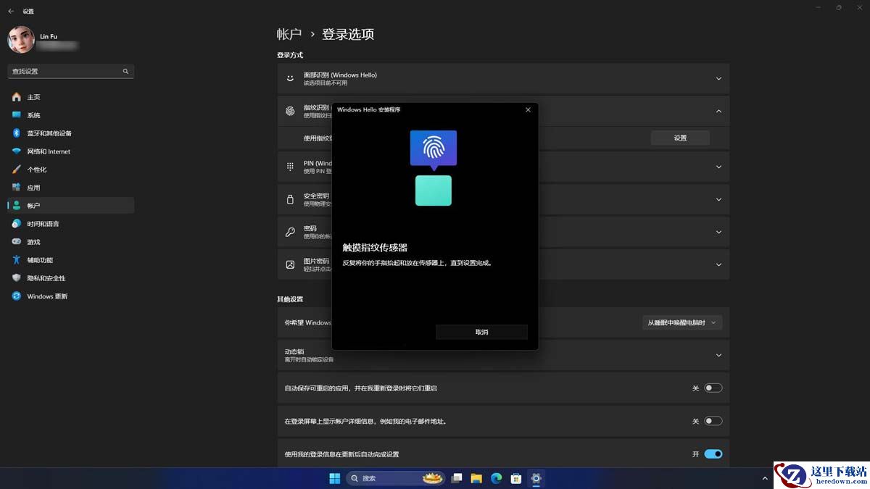Open Task View on the taskbar
This screenshot has width=870, height=489.
457,478
